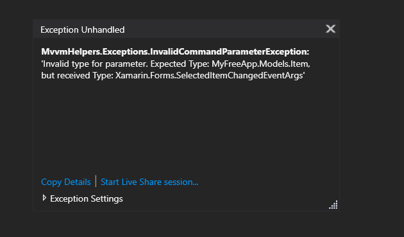Click the divider between Copy Details and Live Share
This screenshot has height=237, width=404.
click(96, 181)
